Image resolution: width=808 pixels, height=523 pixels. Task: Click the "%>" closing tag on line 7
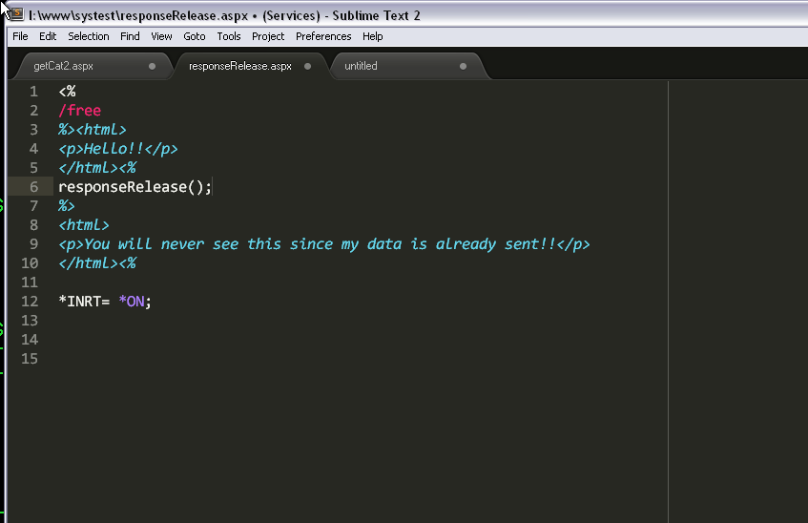pos(67,206)
